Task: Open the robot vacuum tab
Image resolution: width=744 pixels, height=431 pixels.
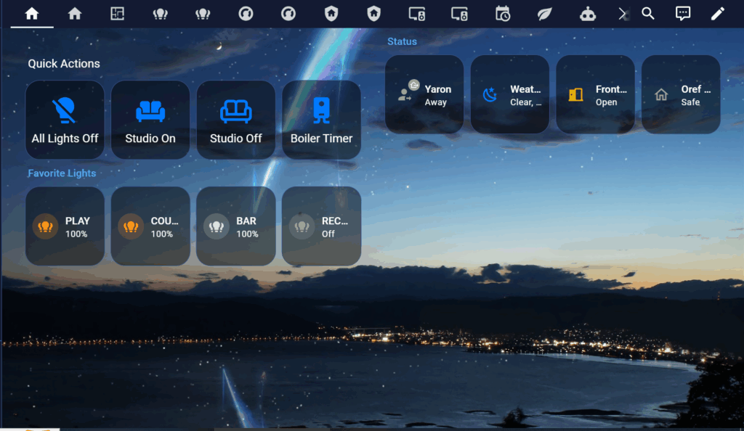Action: [x=587, y=14]
